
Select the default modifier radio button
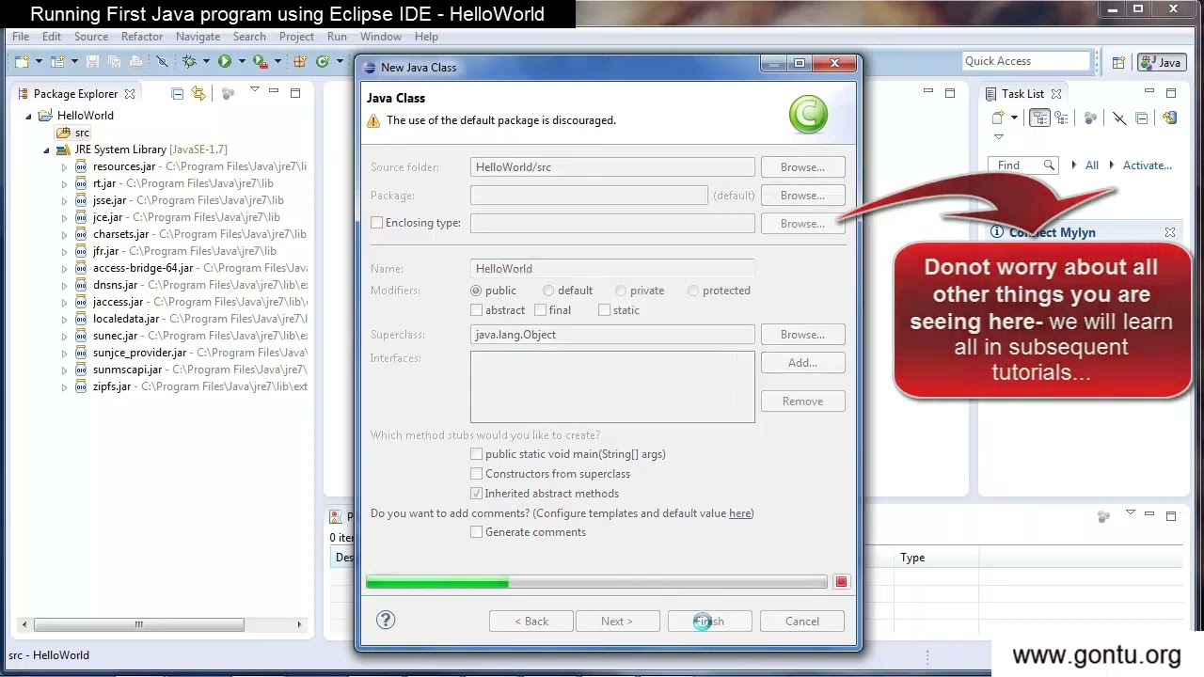[x=548, y=291]
